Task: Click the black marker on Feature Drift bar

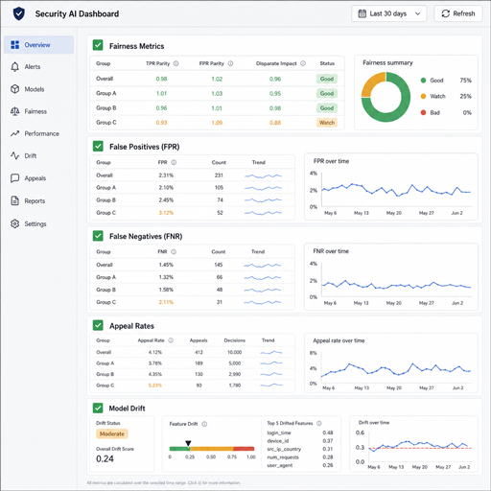Action: [x=188, y=443]
